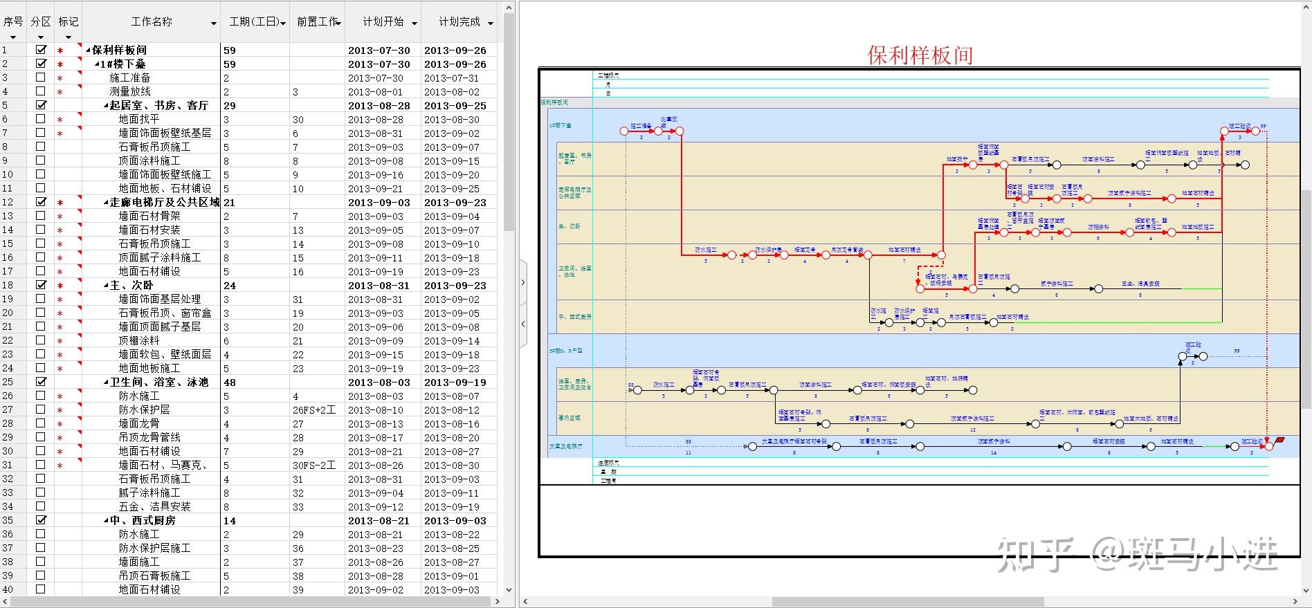
Task: Click the red asterisk mark on row 地面找平
Action: tap(60, 120)
